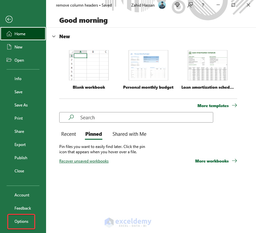Click the Search input field
256x233 pixels.
pyautogui.click(x=136, y=117)
